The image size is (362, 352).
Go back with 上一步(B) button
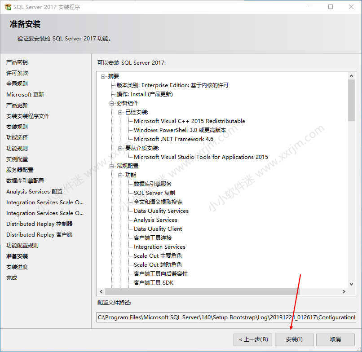(x=253, y=339)
